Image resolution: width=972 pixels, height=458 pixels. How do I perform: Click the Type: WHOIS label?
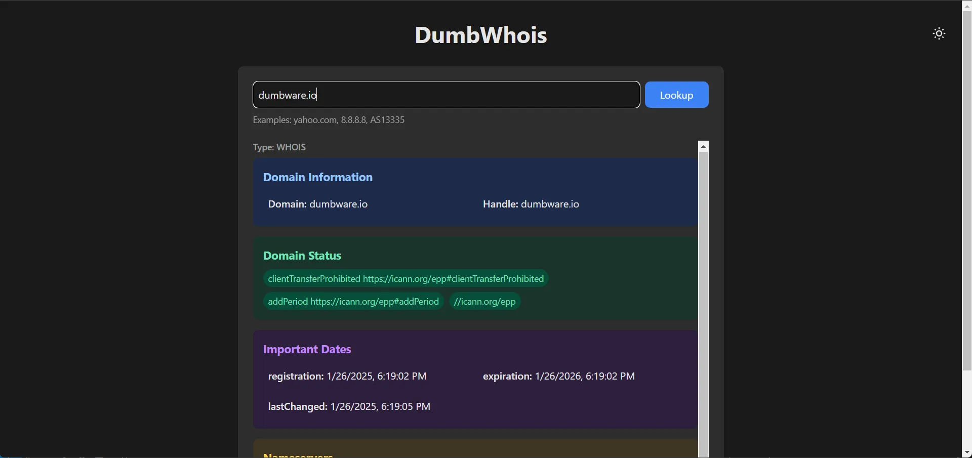(x=279, y=147)
